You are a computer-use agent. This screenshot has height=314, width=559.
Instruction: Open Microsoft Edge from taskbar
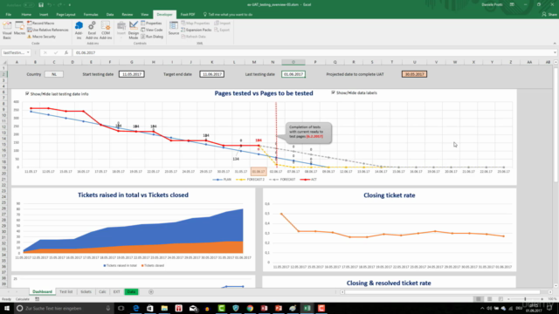pyautogui.click(x=136, y=308)
